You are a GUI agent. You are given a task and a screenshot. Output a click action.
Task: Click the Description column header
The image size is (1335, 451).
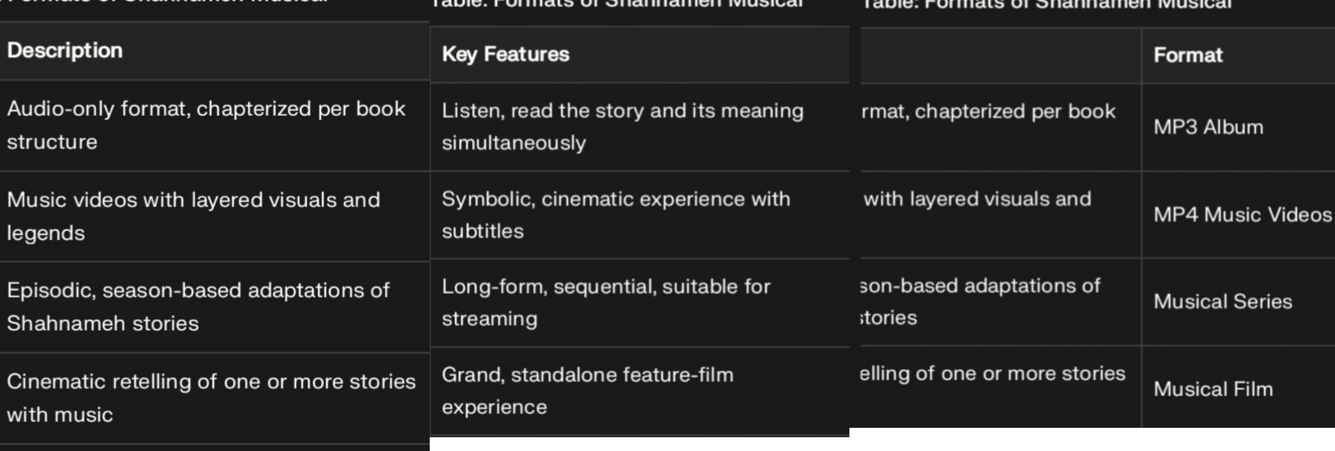coord(65,51)
